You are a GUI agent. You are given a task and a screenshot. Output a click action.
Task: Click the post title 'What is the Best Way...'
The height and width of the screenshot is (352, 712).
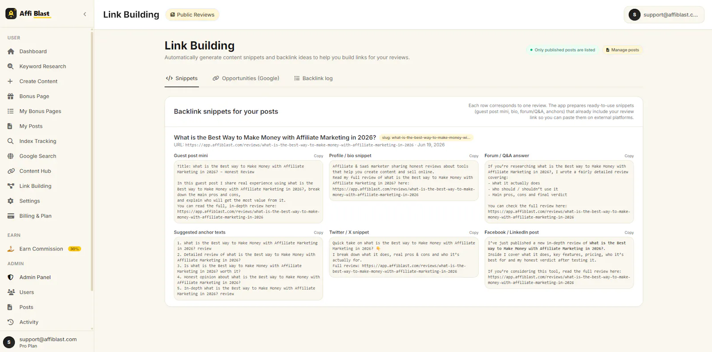(x=275, y=138)
